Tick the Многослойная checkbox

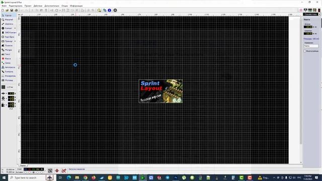(305, 51)
